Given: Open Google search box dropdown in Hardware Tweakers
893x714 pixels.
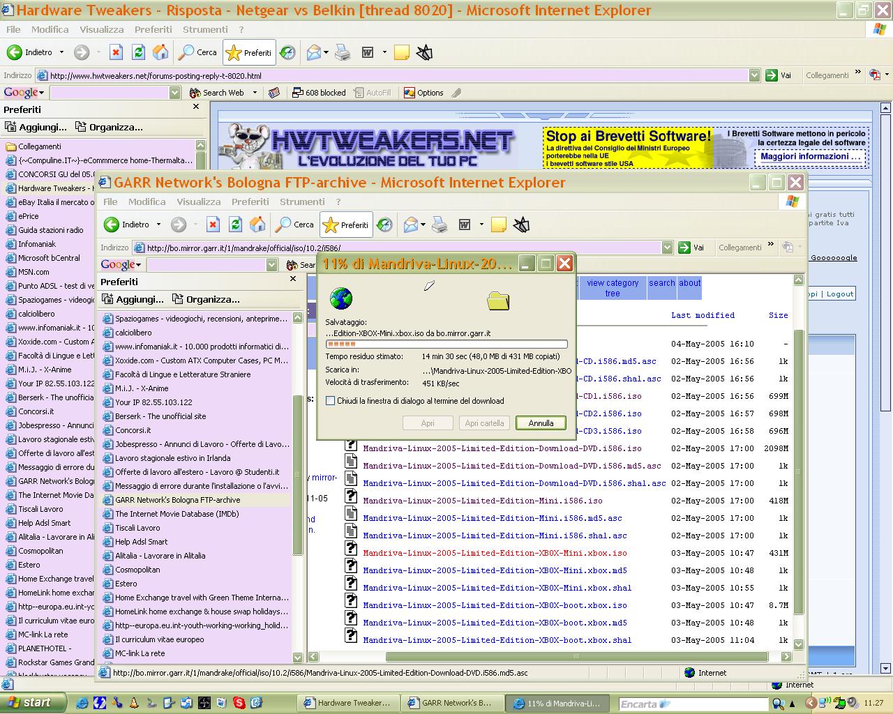Looking at the screenshot, I should [x=175, y=93].
